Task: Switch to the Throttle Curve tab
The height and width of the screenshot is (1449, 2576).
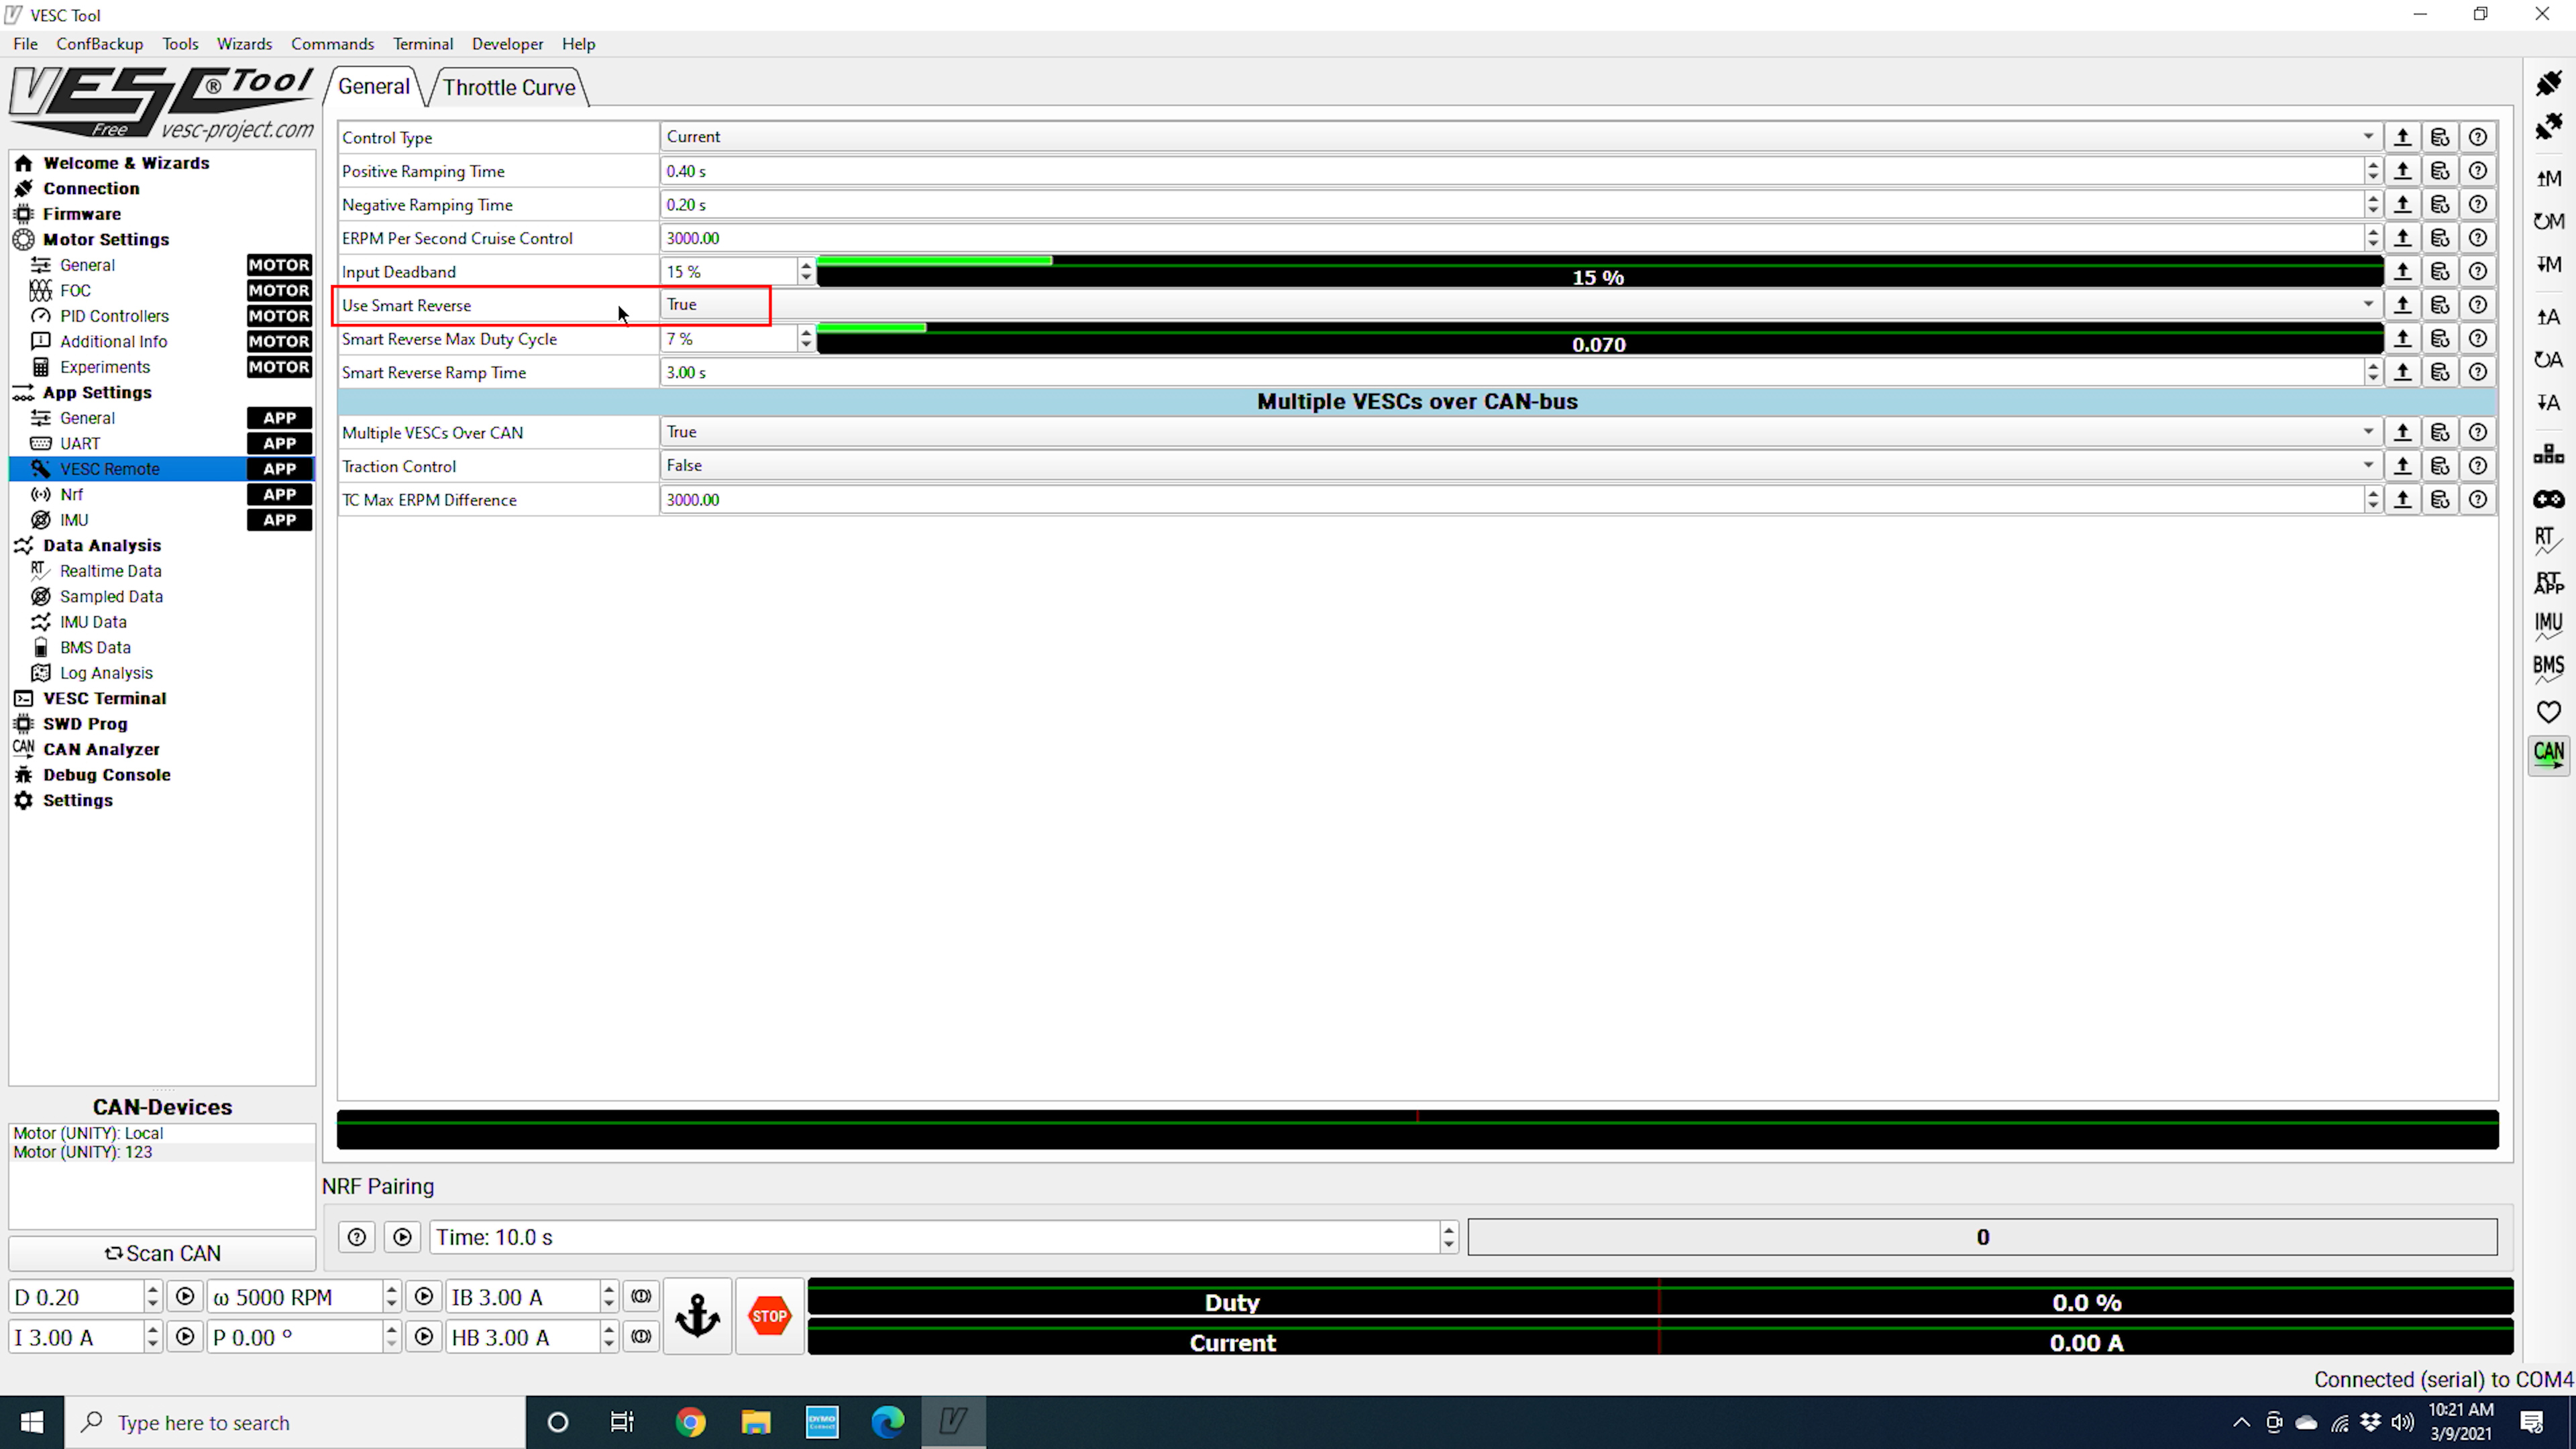Action: click(x=509, y=87)
